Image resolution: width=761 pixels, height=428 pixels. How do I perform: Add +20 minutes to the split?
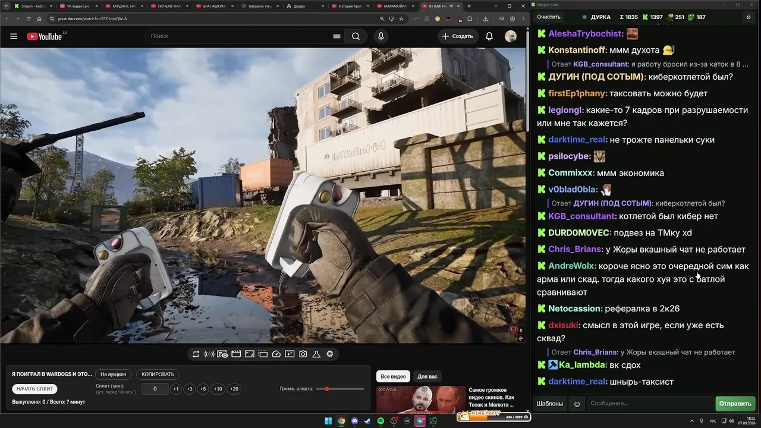(x=234, y=389)
